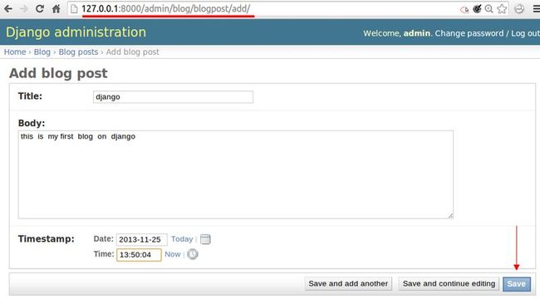Click the dark extension icon left of the magnifier
Screen dimensions: 540x299
pos(477,8)
